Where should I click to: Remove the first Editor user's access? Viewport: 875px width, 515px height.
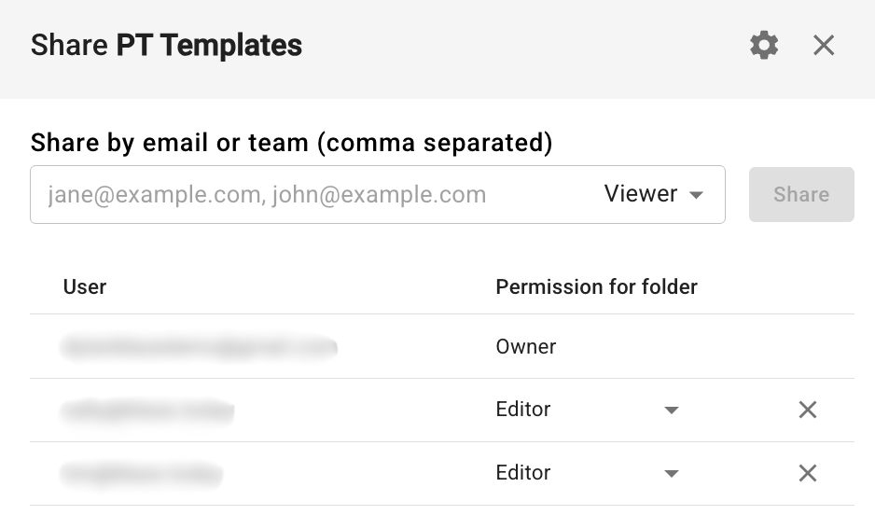[808, 410]
